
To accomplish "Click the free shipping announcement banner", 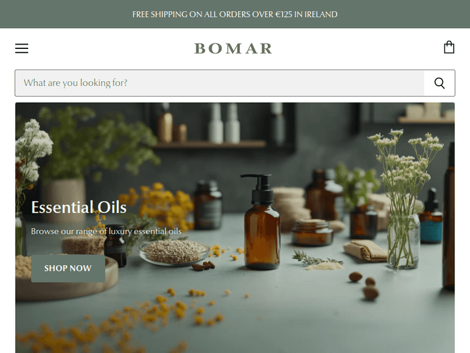I will [235, 14].
